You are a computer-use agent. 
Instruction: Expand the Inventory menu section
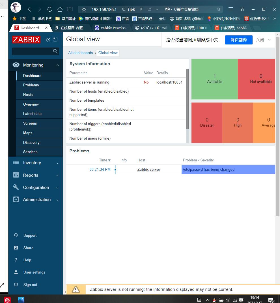(x=57, y=163)
